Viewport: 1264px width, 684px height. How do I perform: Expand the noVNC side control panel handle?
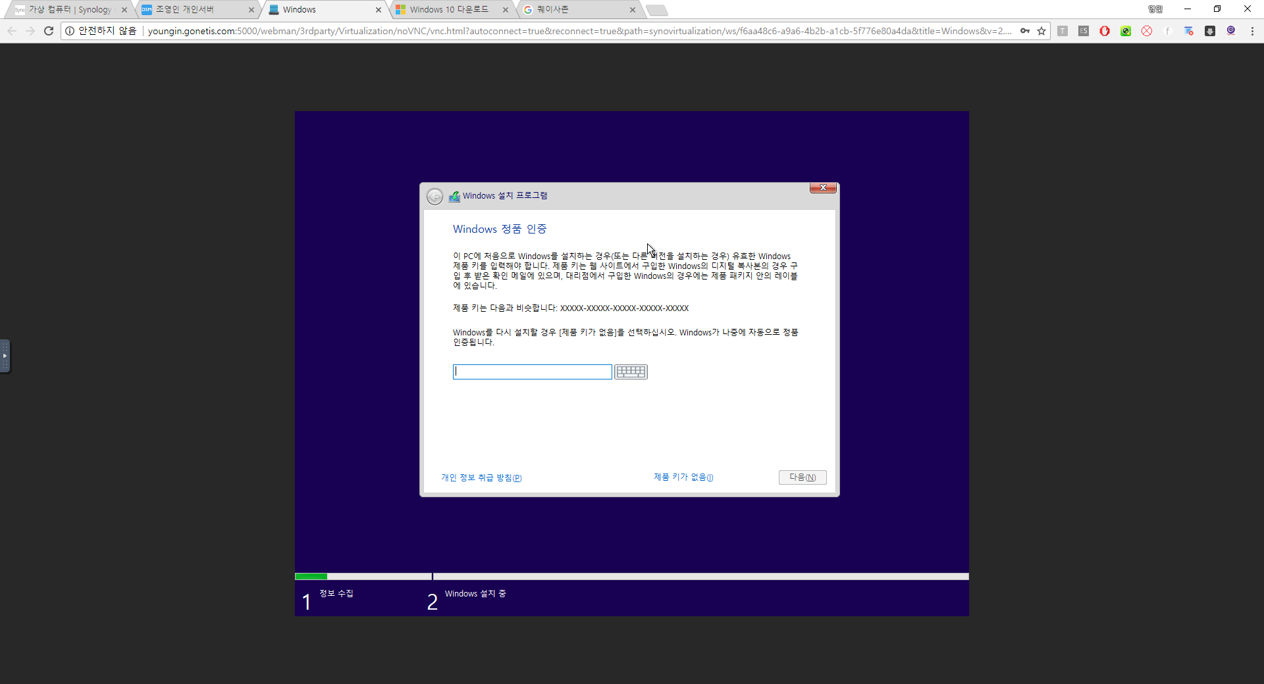(5, 356)
